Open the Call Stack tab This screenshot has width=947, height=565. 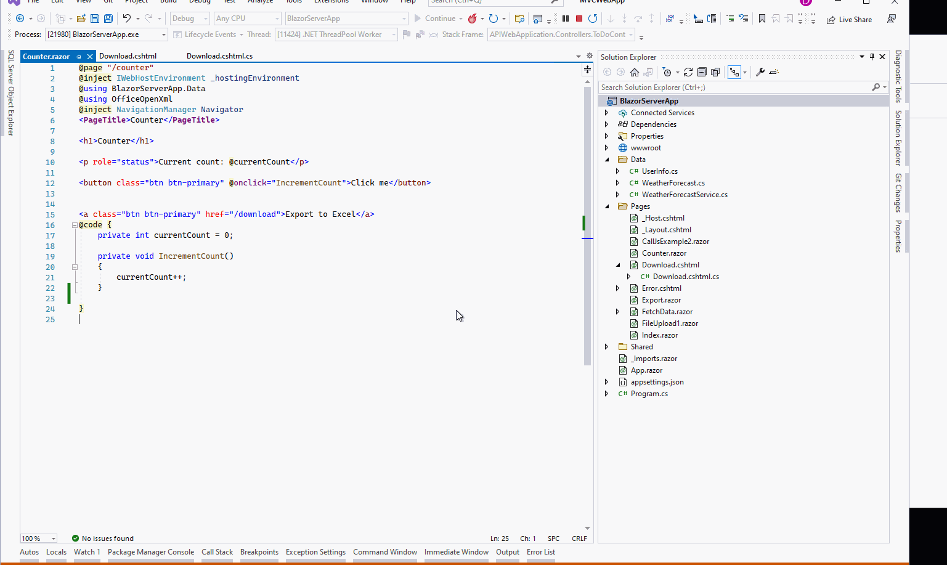coord(217,552)
